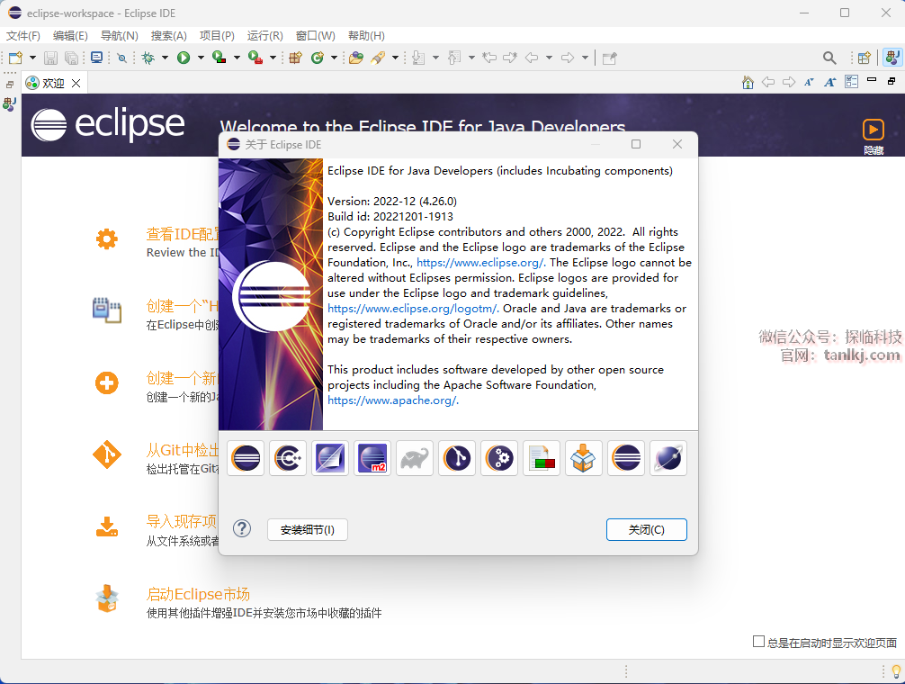Open the www.apache.org link
The height and width of the screenshot is (684, 905).
pyautogui.click(x=392, y=400)
